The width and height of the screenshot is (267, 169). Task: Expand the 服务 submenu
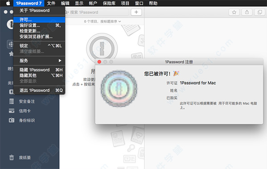(39, 60)
